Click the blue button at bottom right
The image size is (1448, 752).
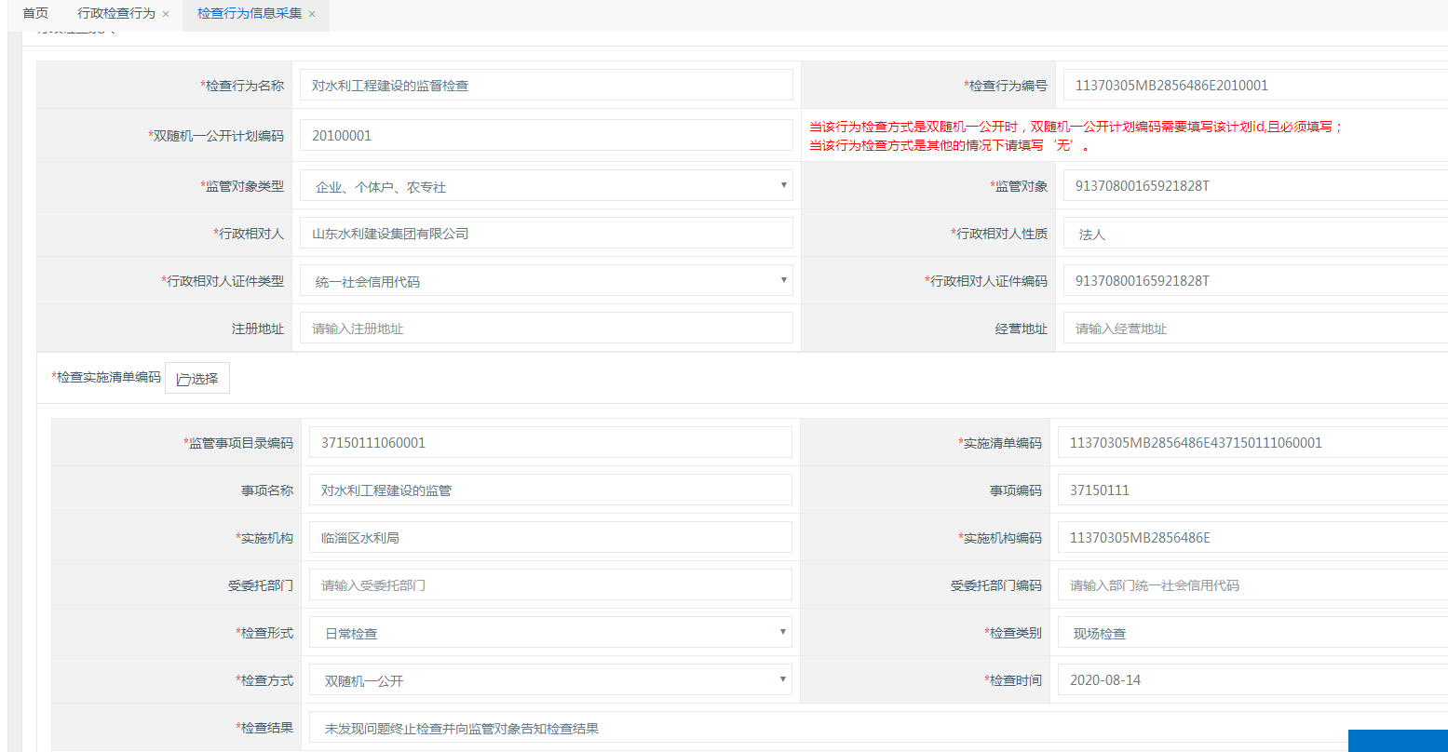click(x=1398, y=741)
